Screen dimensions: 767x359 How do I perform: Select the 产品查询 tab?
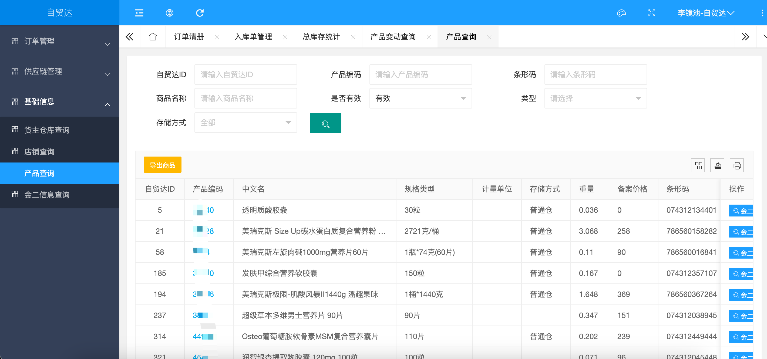click(461, 37)
